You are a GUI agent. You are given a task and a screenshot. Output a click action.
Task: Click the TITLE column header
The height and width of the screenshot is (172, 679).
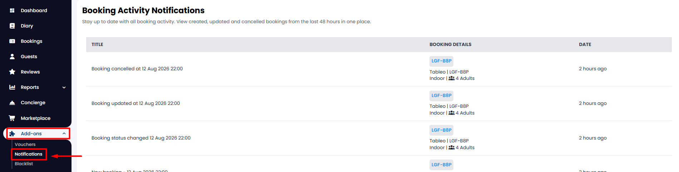point(97,45)
